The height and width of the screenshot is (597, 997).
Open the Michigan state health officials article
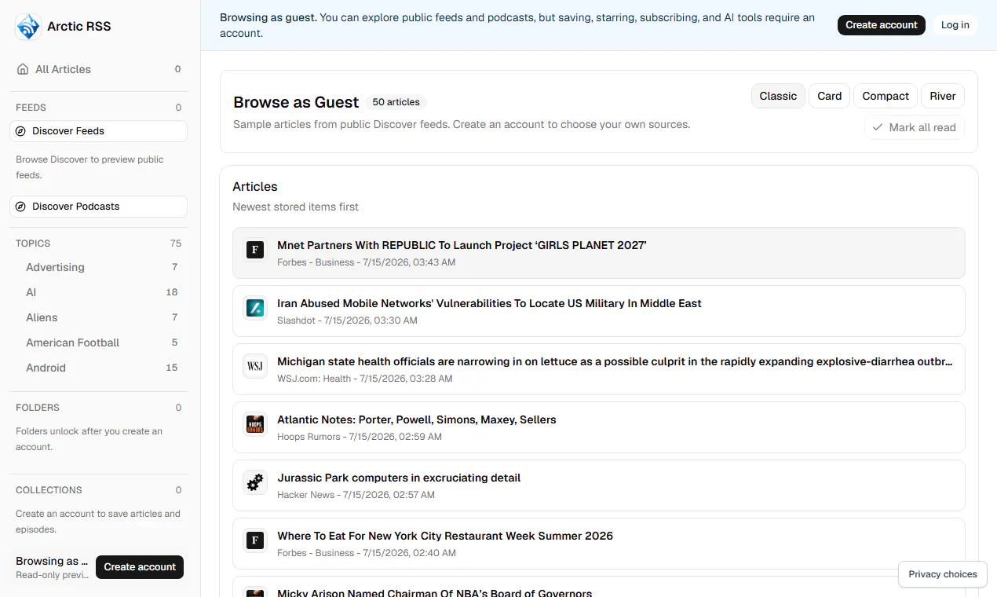click(x=599, y=369)
